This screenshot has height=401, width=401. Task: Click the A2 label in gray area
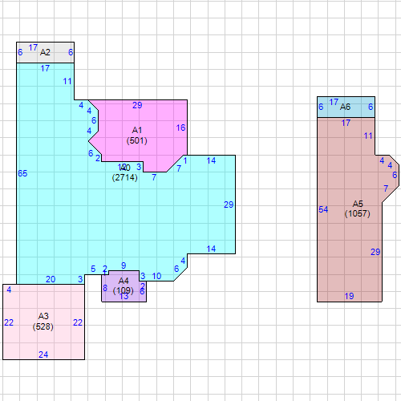pos(45,52)
